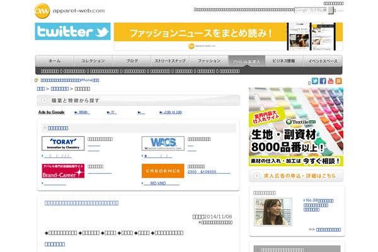Screen dimensions: 378x252
Task: Open the ビジネス情報 tab
Action: [x=283, y=61]
